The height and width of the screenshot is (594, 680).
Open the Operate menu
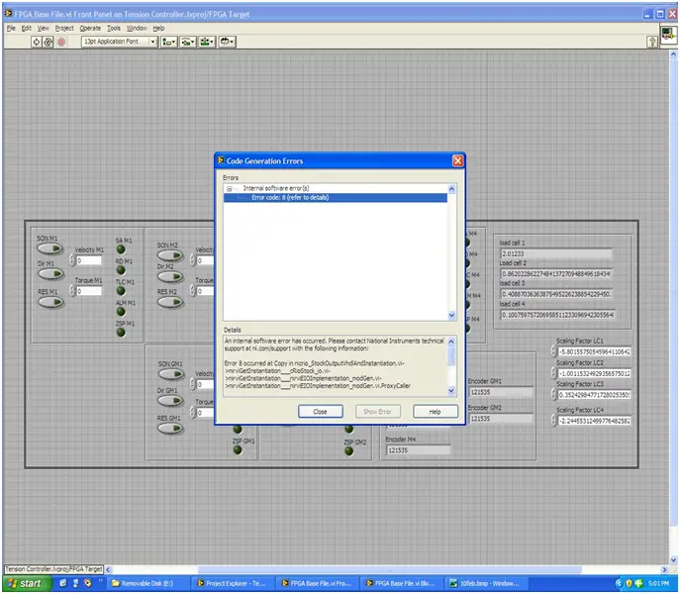pyautogui.click(x=90, y=28)
